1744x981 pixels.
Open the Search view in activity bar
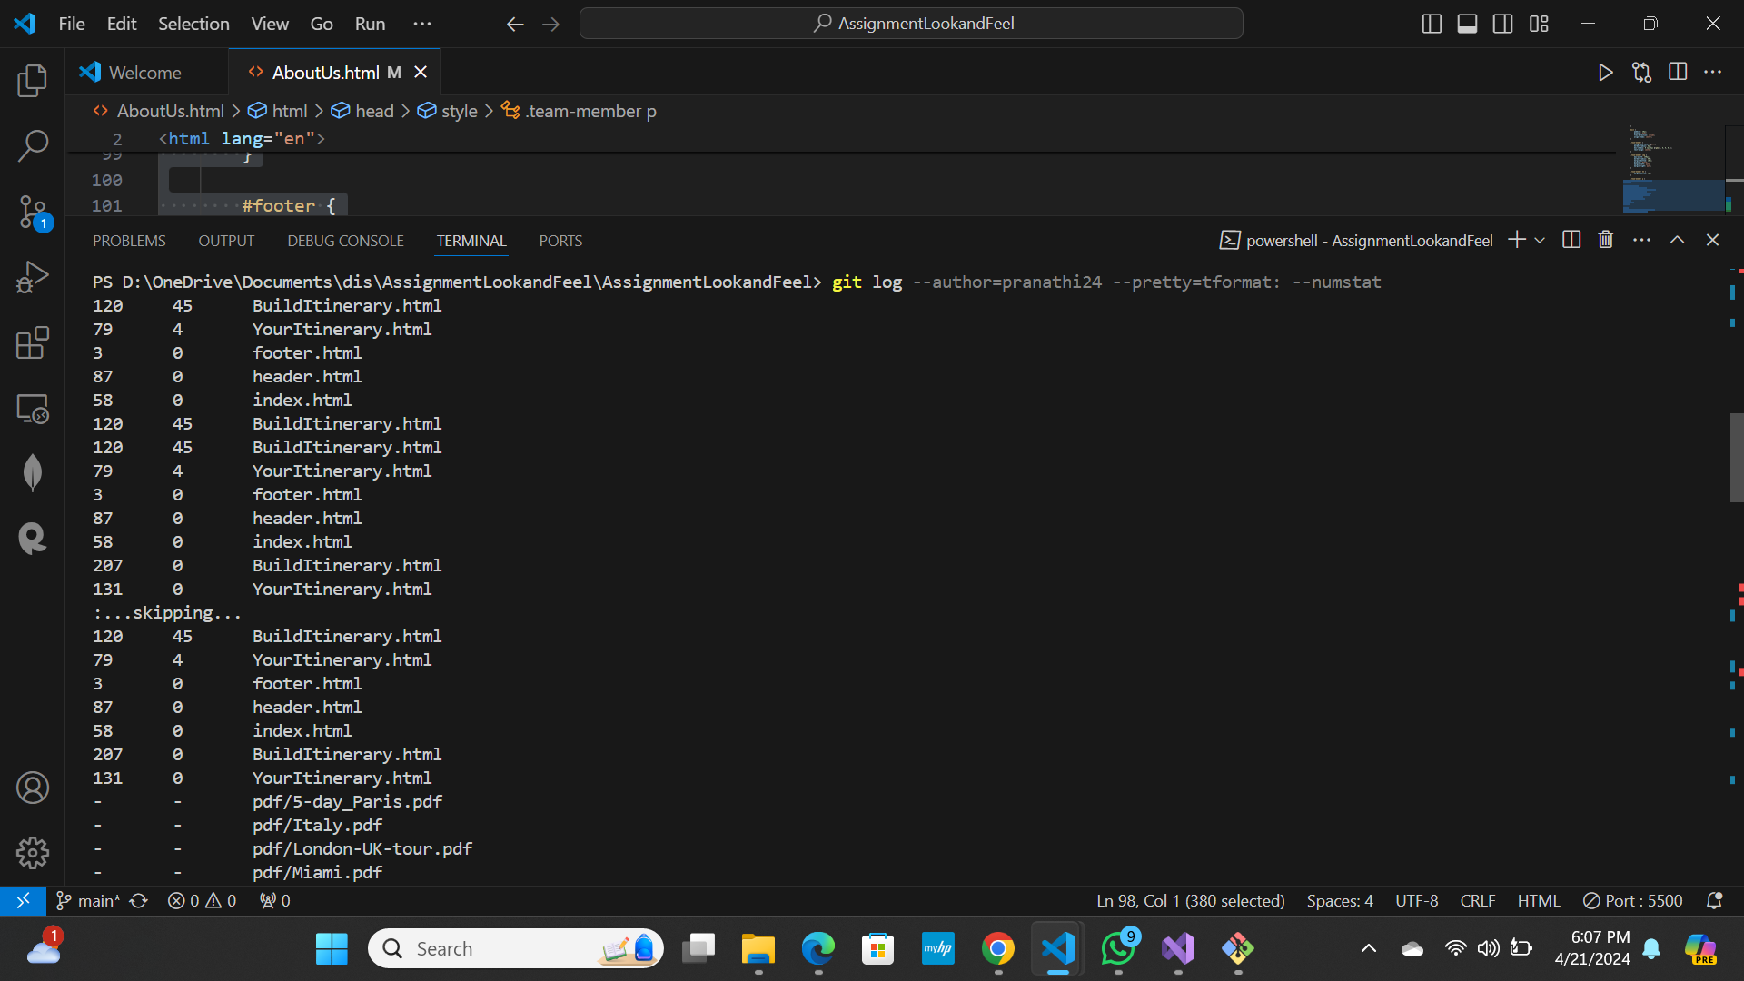pyautogui.click(x=33, y=145)
